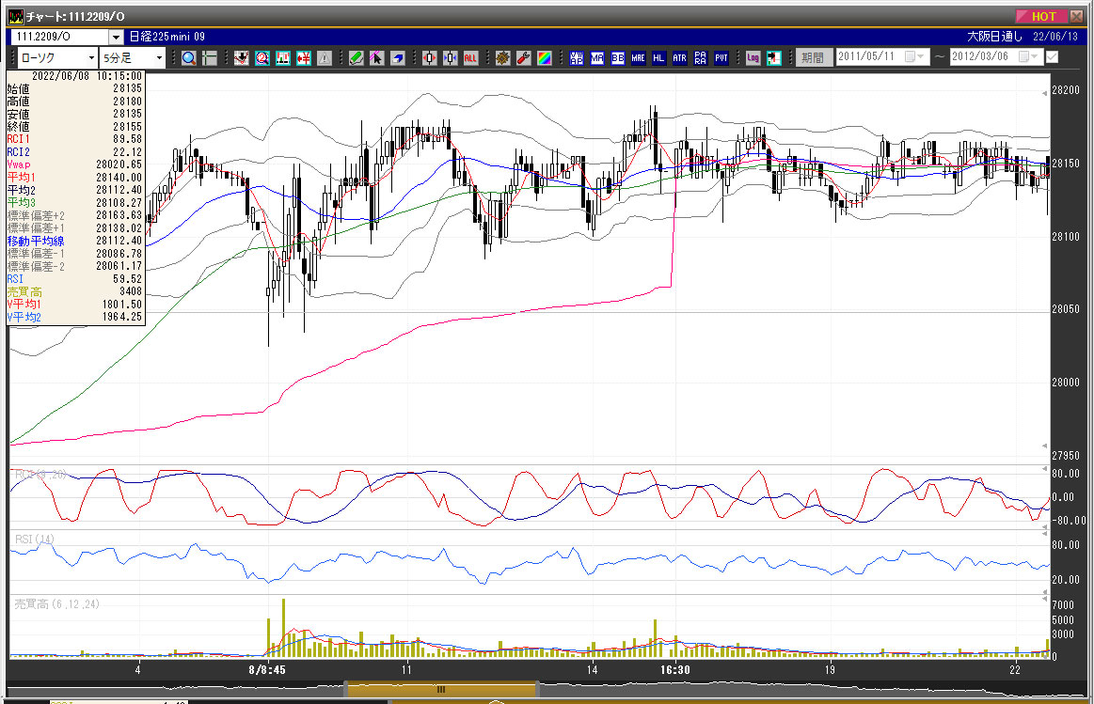Toggle the Log scale button
The height and width of the screenshot is (704, 1094).
[x=753, y=58]
